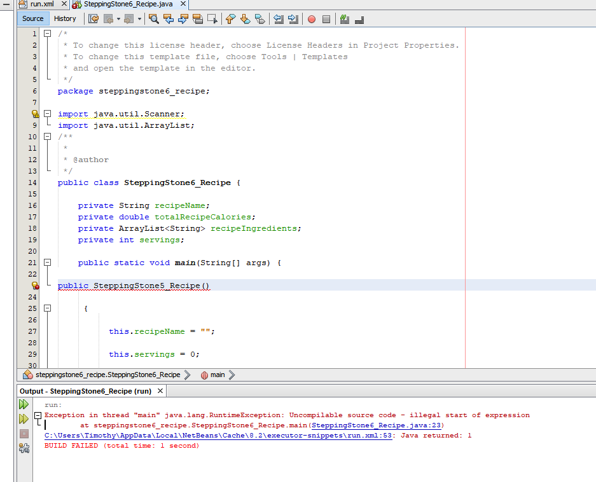Re-run the project with green arrows icon
596x482 pixels.
[24, 404]
